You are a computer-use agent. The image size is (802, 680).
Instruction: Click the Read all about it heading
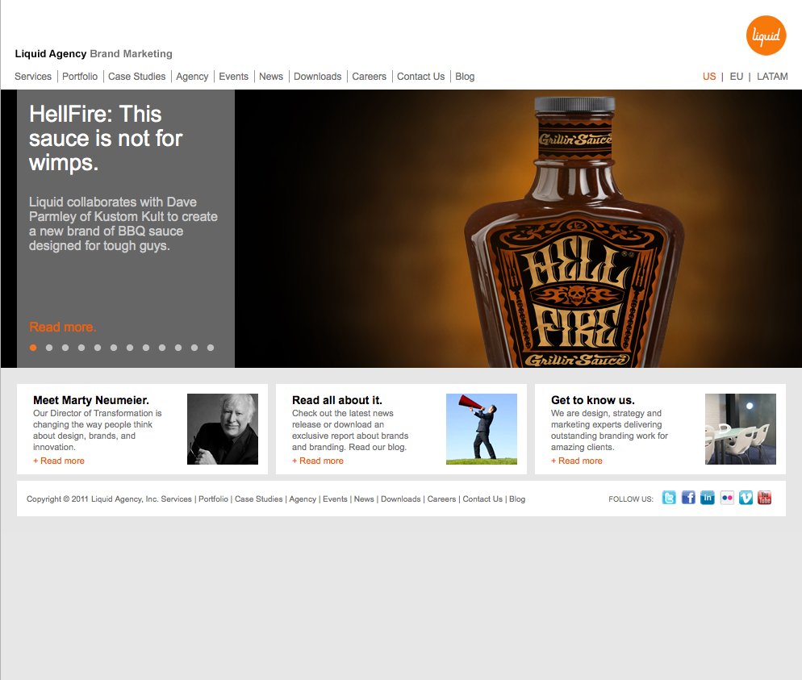pos(337,400)
